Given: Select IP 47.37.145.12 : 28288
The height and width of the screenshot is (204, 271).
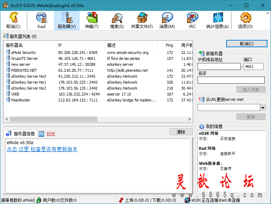Looking at the screenshot, I should [x=77, y=64].
